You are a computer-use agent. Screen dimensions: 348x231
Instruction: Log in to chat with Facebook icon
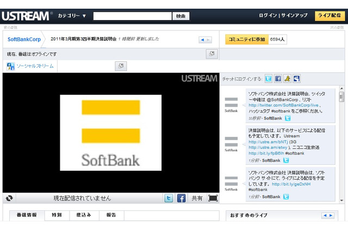pos(278,79)
